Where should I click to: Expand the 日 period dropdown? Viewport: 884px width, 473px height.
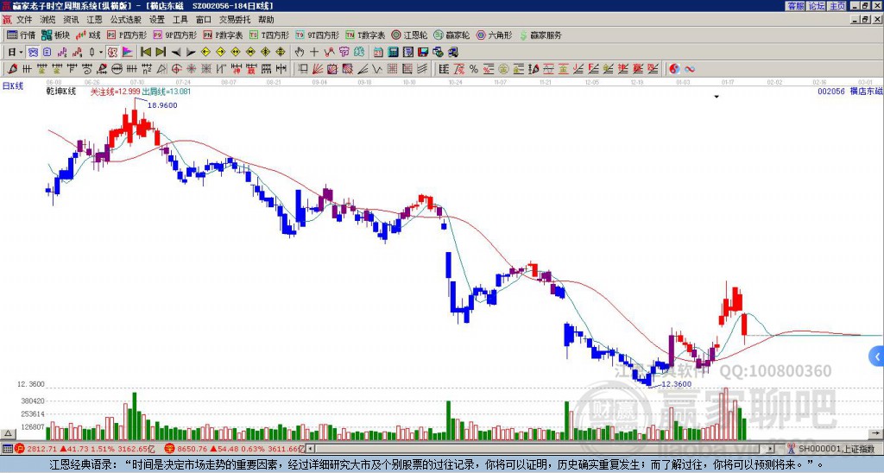21,53
